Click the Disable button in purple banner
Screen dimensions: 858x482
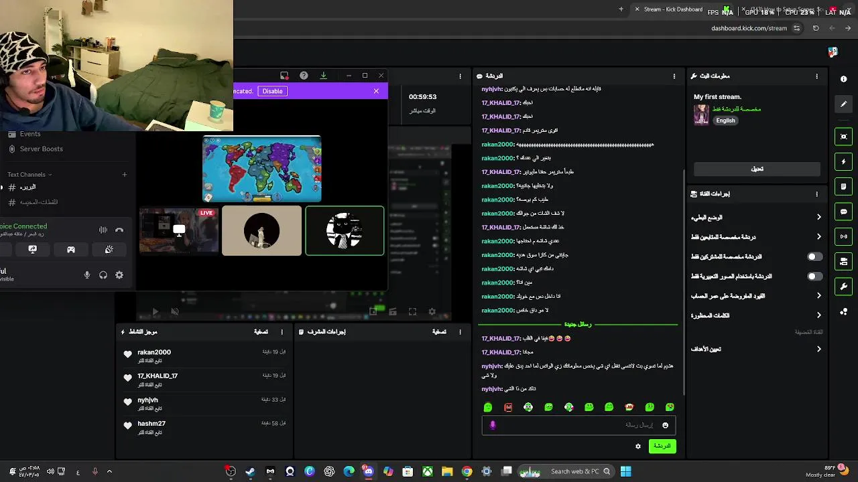[272, 91]
